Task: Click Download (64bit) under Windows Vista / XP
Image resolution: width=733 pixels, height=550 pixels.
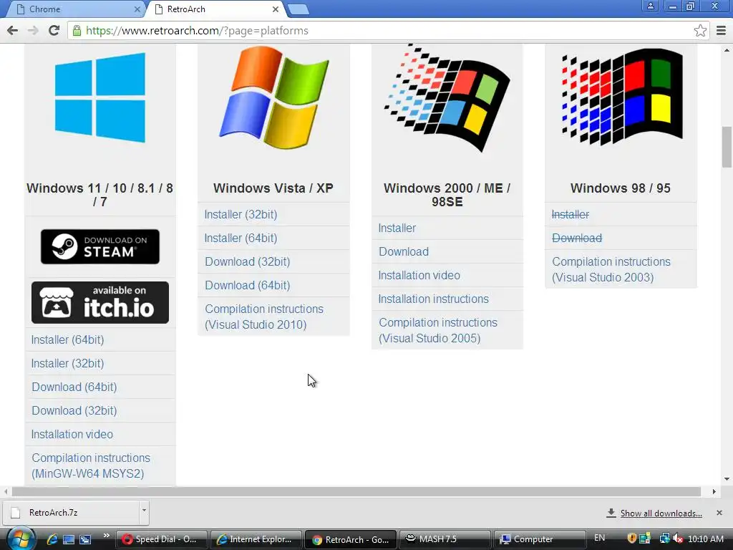Action: coord(247,285)
